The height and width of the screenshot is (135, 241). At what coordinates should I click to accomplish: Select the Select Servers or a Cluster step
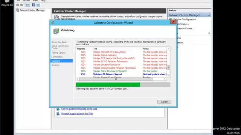[60, 47]
